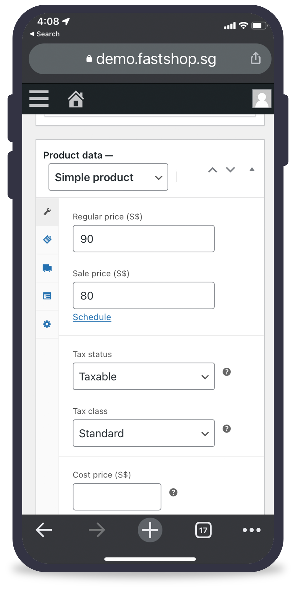Expand the Tax class Standard dropdown

coord(144,433)
